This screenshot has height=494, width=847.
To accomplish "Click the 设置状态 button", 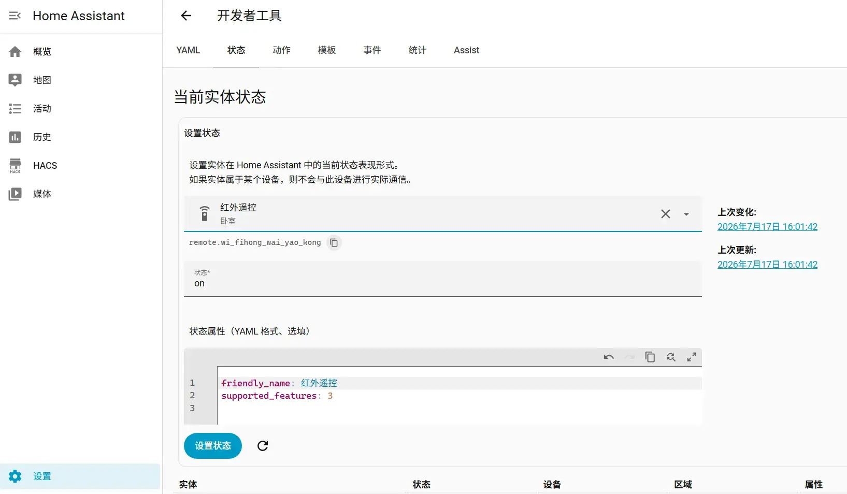I will 213,446.
